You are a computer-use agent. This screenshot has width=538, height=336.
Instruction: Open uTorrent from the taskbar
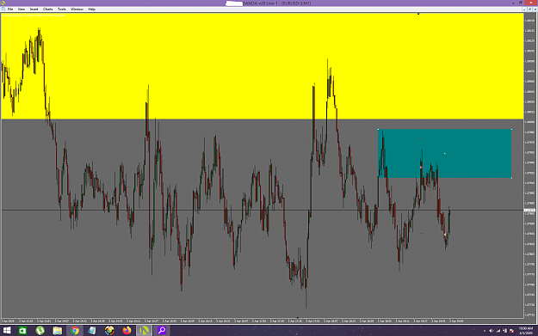pyautogui.click(x=40, y=331)
